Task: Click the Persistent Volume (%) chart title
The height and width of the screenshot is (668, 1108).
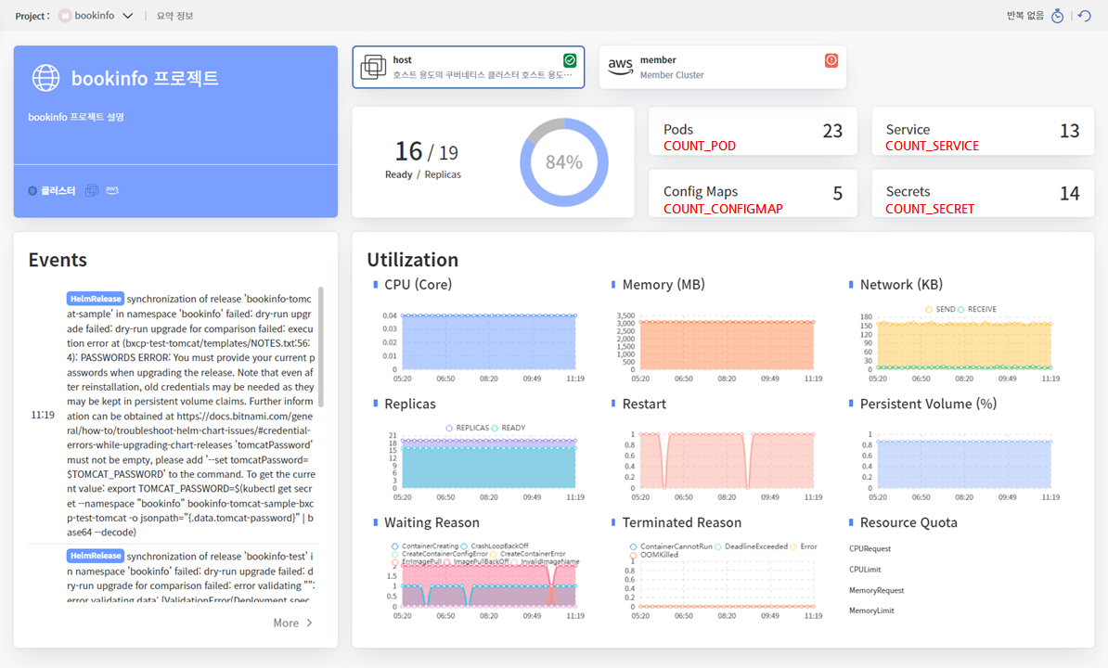Action: pyautogui.click(x=929, y=404)
